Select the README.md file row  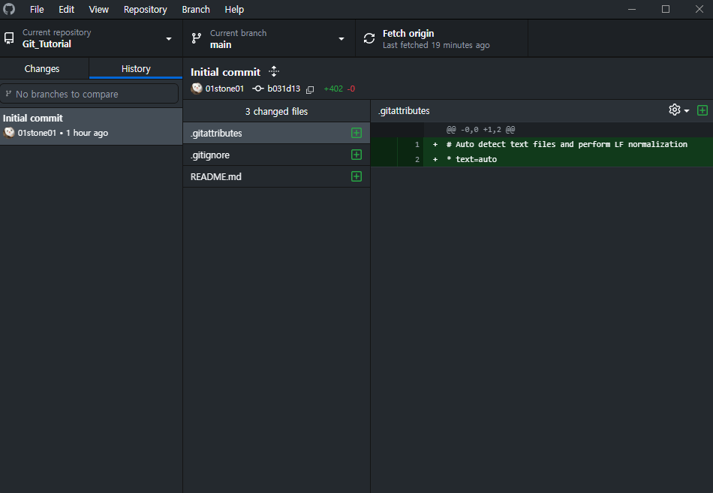click(x=276, y=176)
